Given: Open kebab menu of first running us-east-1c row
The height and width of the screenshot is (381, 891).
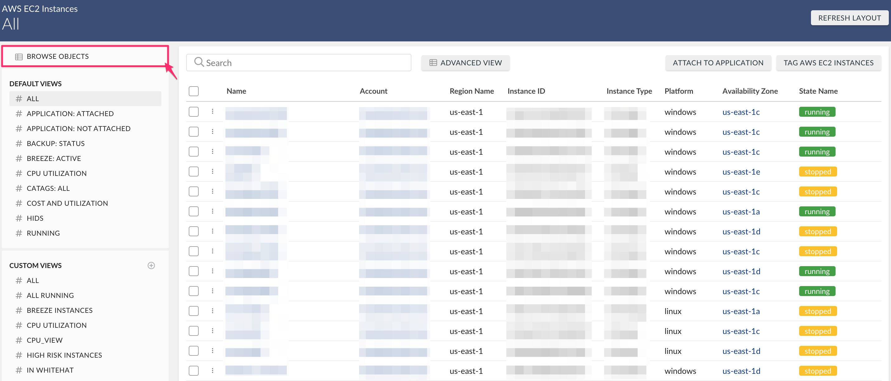Looking at the screenshot, I should 212,112.
